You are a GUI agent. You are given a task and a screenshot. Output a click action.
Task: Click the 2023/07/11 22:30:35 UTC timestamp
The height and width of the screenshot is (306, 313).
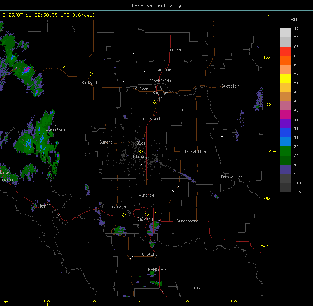36,15
